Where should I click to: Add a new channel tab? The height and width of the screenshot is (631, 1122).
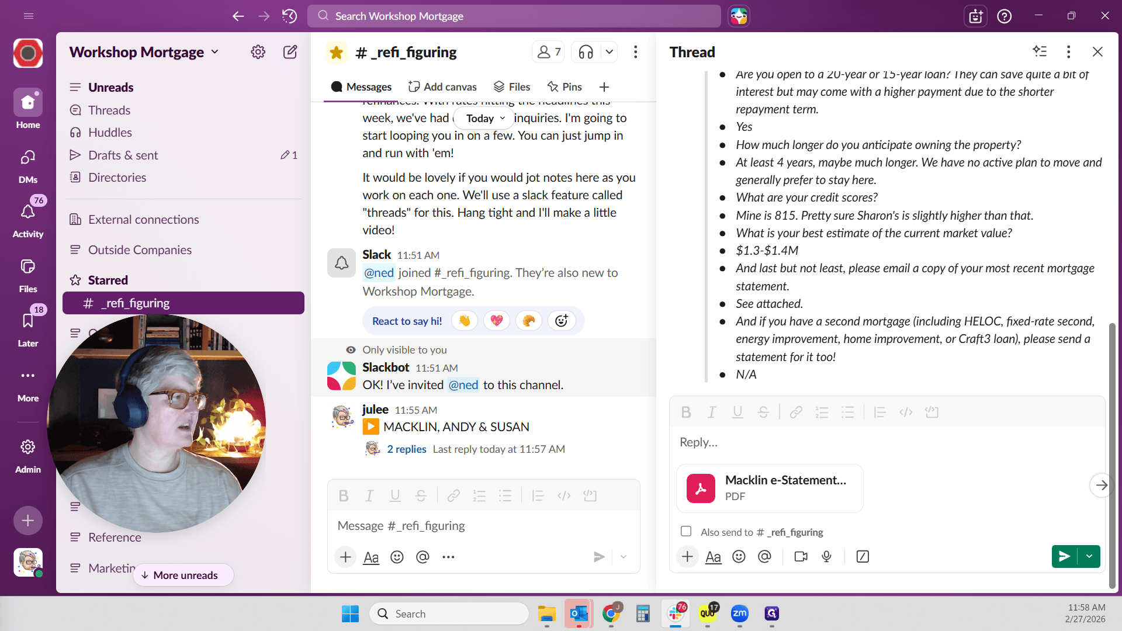(604, 87)
